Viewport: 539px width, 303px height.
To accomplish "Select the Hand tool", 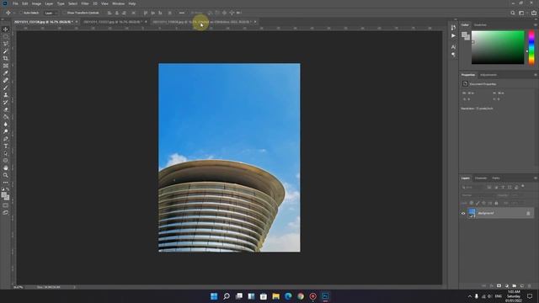I will tap(6, 168).
